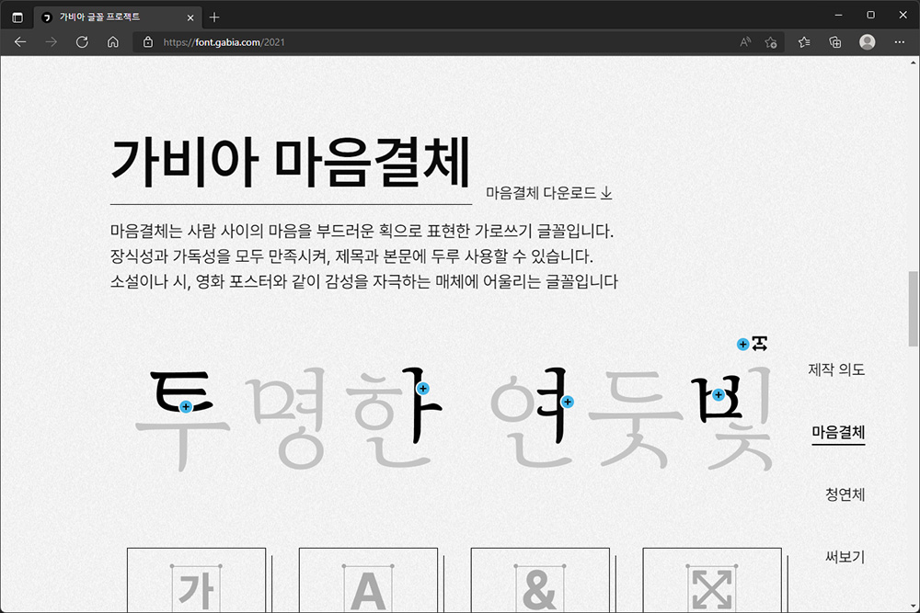Click the gray 명 sample character
Viewport: 920px width, 613px height.
(286, 419)
